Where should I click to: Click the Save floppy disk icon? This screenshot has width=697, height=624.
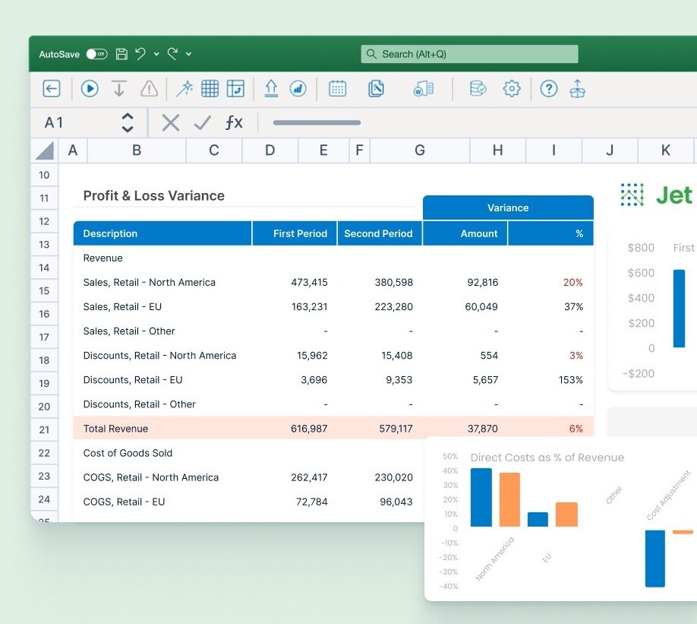(121, 54)
